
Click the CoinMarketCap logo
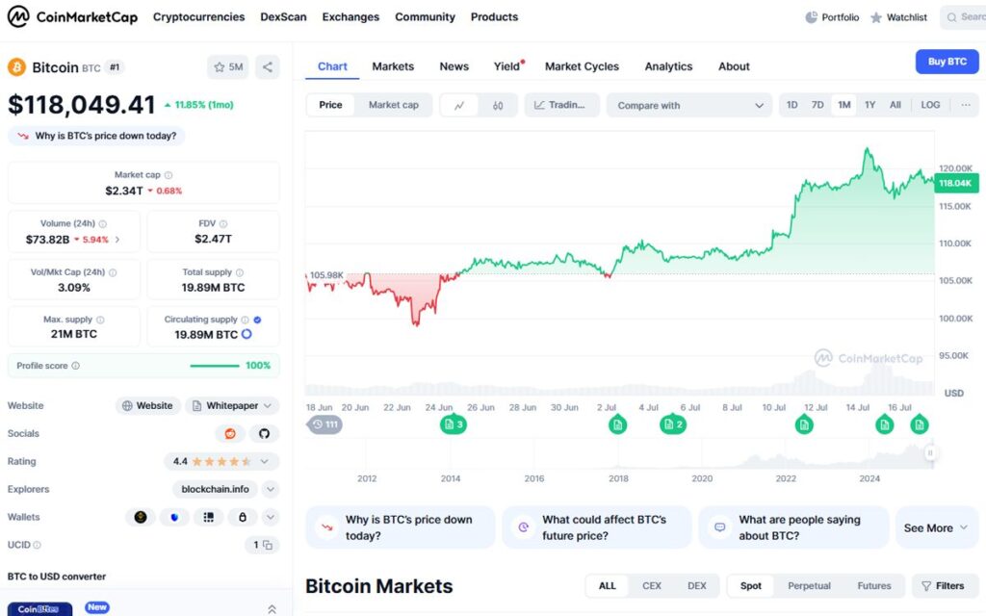(72, 16)
